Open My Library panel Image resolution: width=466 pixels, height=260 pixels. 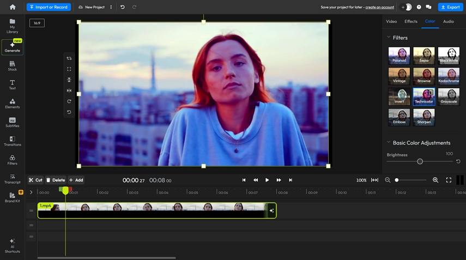coord(12,26)
